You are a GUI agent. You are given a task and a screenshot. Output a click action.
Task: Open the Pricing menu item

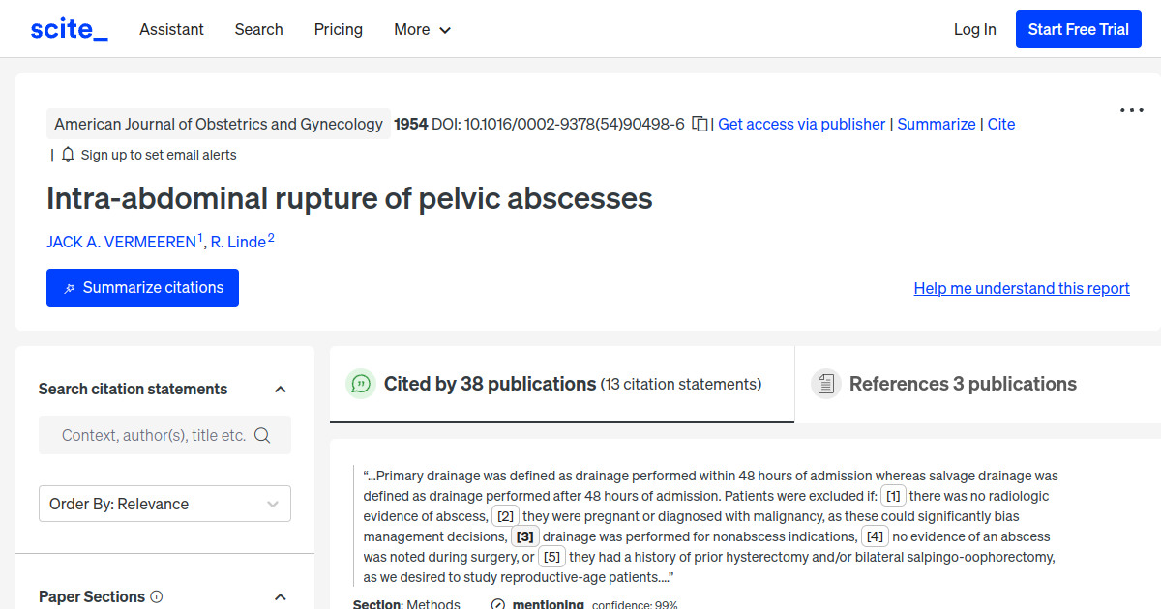pyautogui.click(x=338, y=29)
